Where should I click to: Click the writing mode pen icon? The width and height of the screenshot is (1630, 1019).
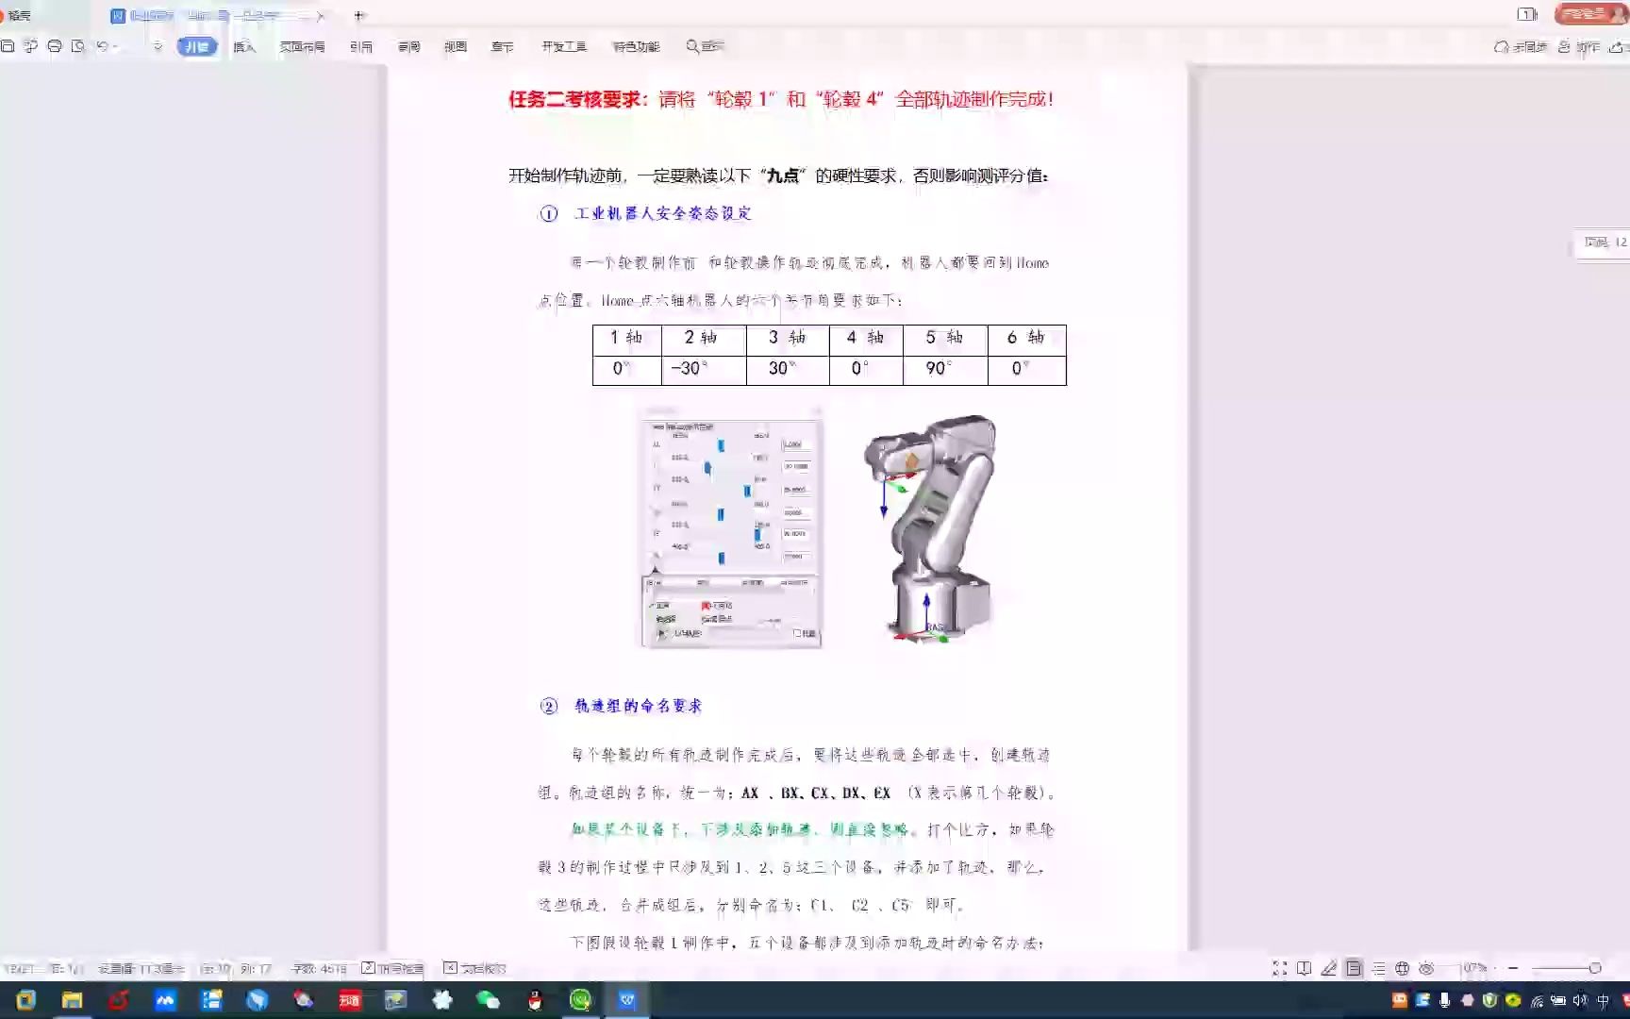tap(1329, 968)
